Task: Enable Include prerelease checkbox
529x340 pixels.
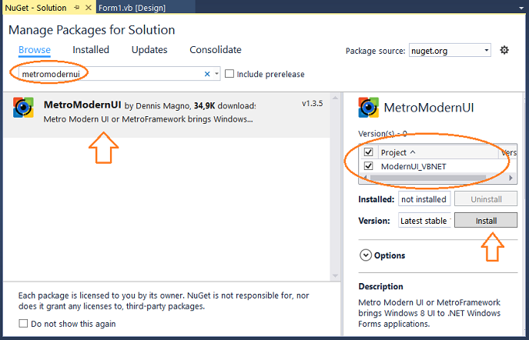Action: [229, 73]
